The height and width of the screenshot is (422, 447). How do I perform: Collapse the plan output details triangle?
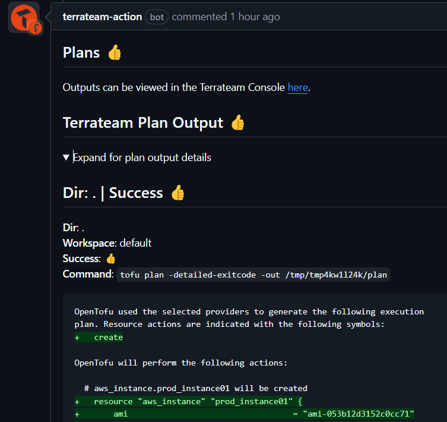[x=66, y=158]
